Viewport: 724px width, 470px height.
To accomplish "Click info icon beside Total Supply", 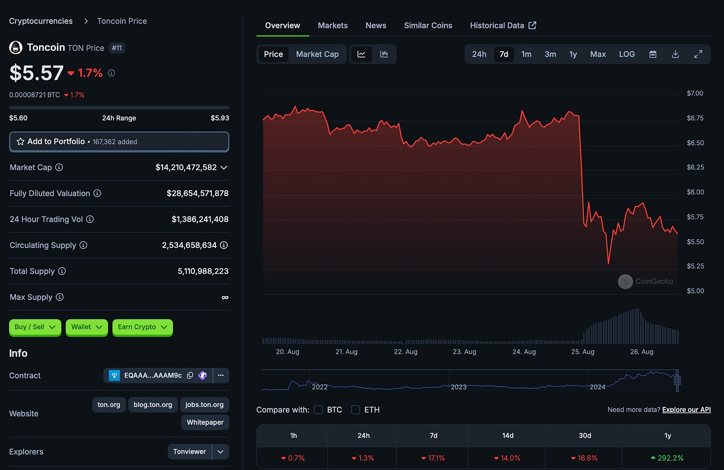I will [x=62, y=271].
